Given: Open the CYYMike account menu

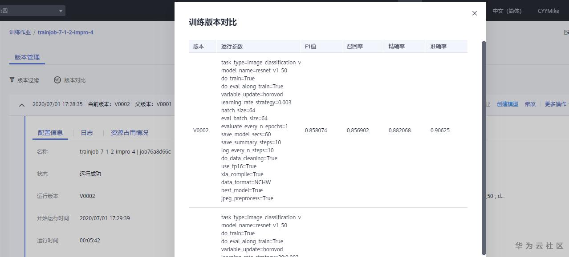Looking at the screenshot, I should pos(549,11).
